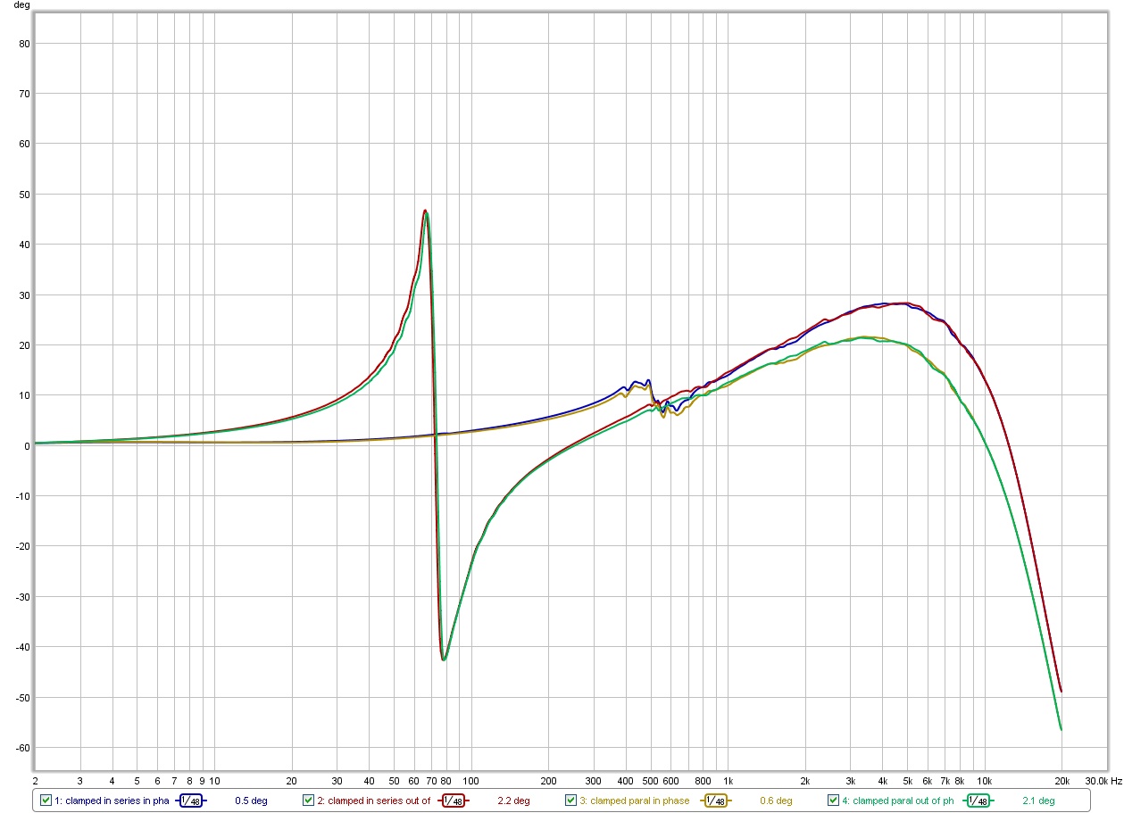
Task: Click the '0.5 deg' value for trace 1
Action: [x=251, y=801]
